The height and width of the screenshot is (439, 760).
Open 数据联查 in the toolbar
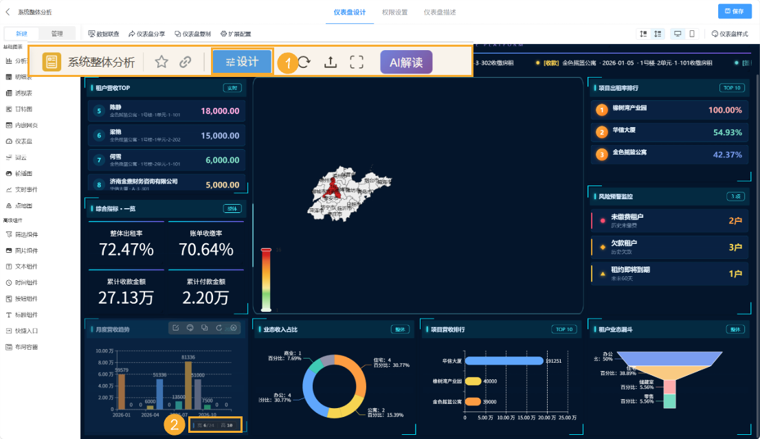point(104,34)
